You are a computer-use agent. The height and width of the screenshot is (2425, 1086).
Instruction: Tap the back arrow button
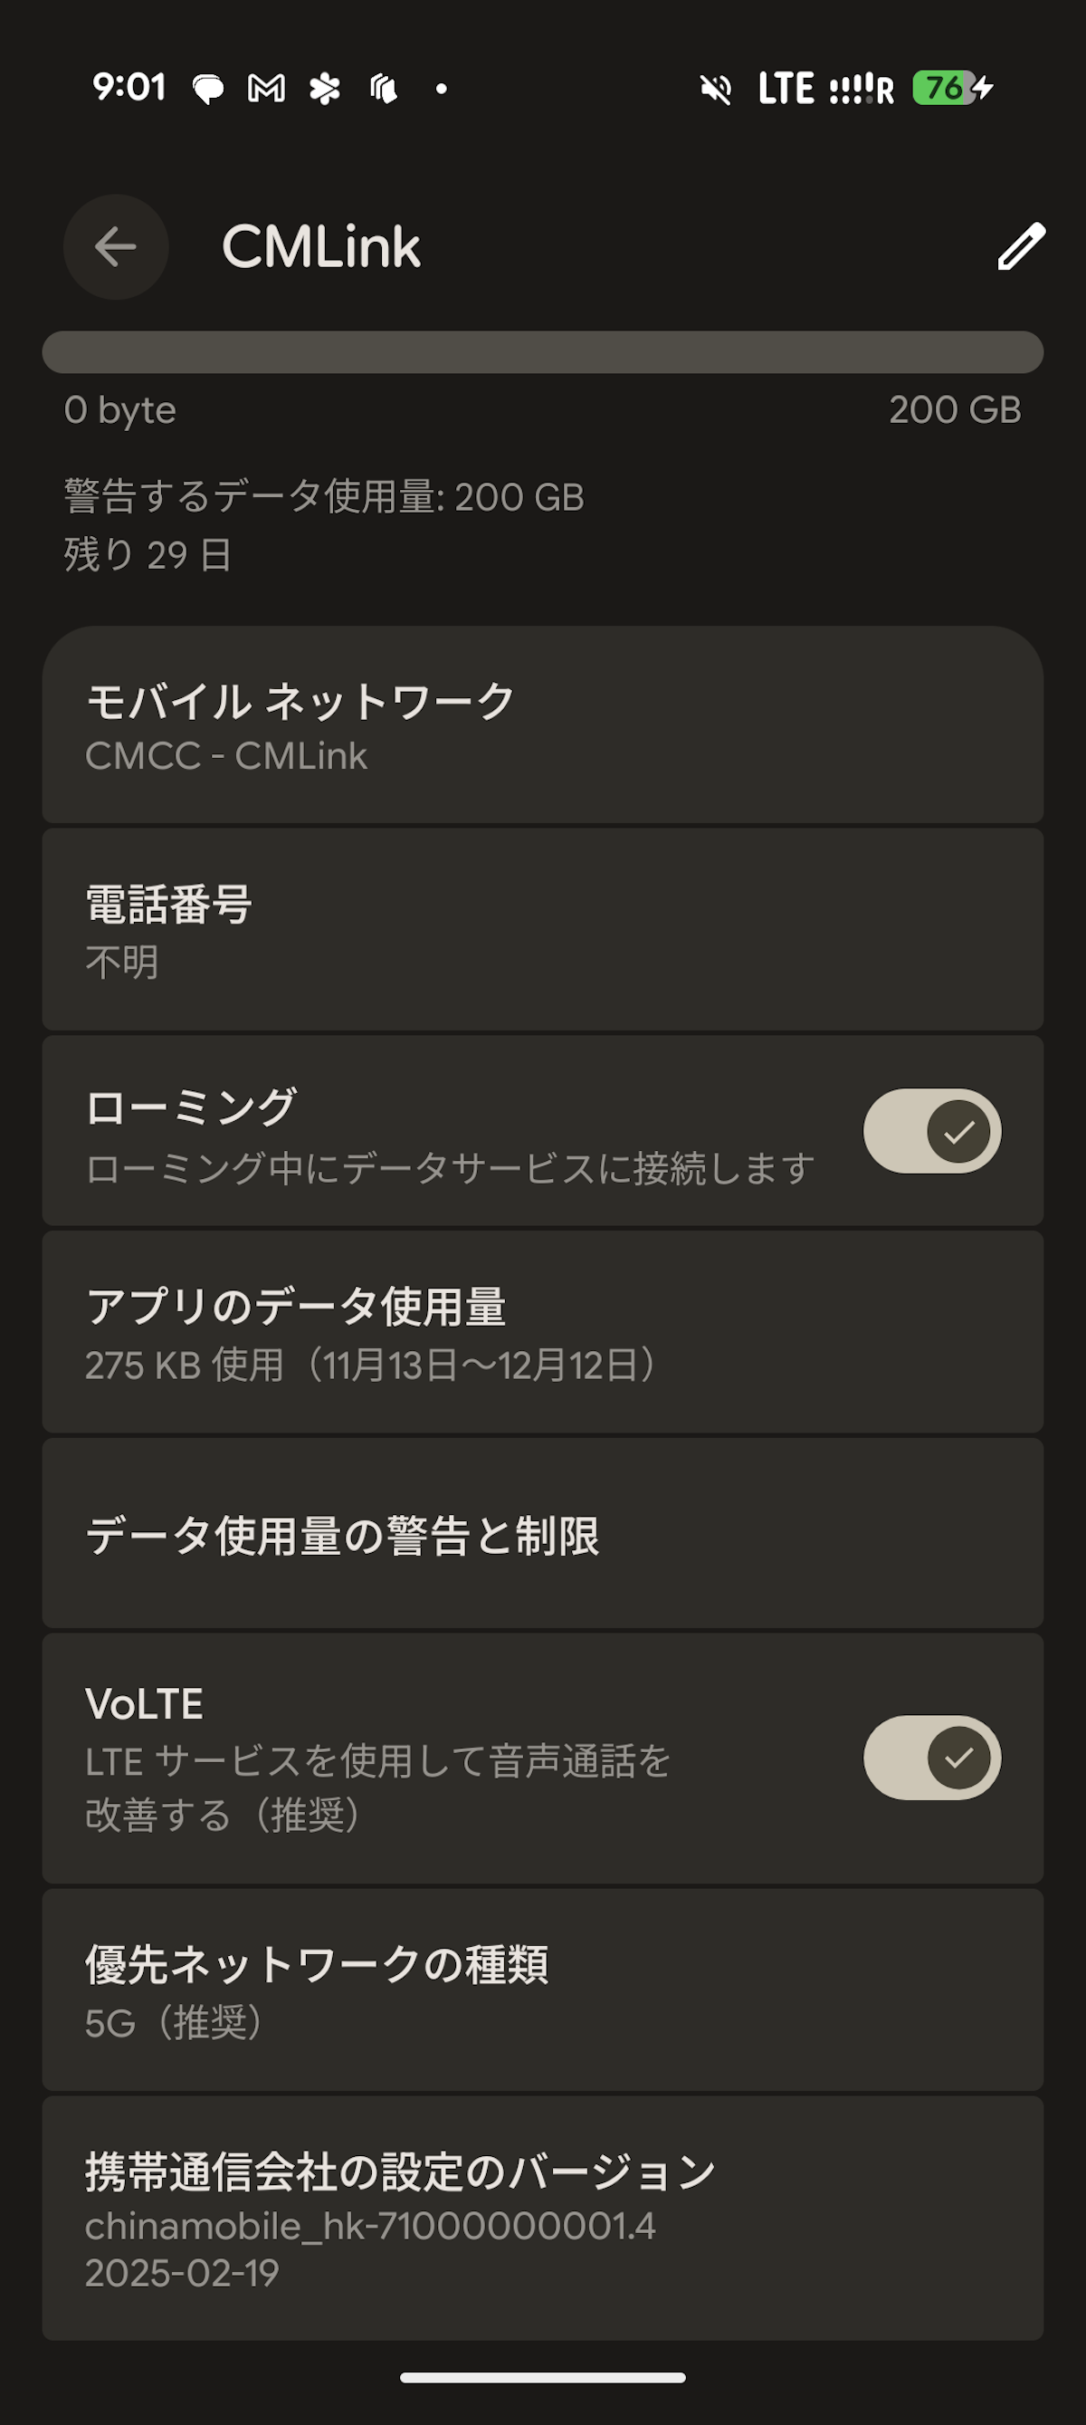[116, 246]
